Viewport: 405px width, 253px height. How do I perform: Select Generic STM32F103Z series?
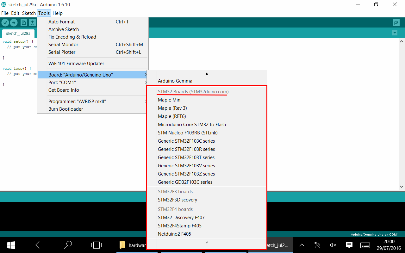click(207, 174)
